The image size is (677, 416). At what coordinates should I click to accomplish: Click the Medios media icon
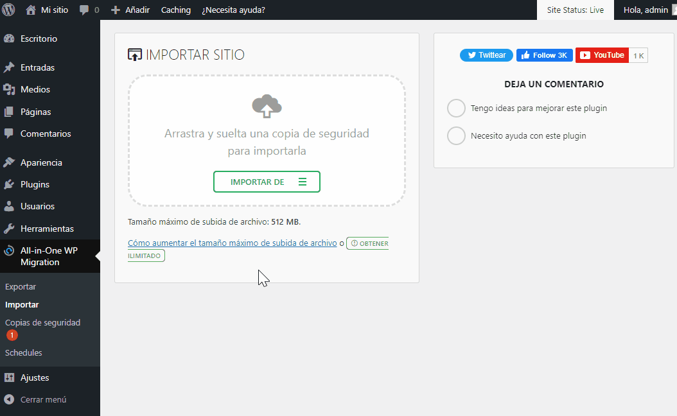coord(9,89)
